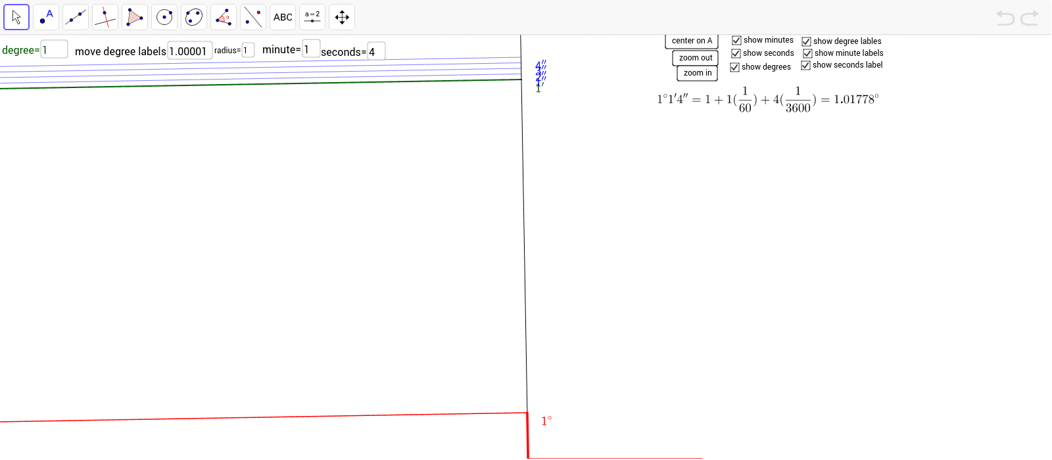The image size is (1052, 460).
Task: Click the seconds input field
Action: pos(376,51)
